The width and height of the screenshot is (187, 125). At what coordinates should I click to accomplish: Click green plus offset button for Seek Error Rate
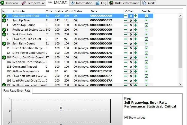click(136, 34)
